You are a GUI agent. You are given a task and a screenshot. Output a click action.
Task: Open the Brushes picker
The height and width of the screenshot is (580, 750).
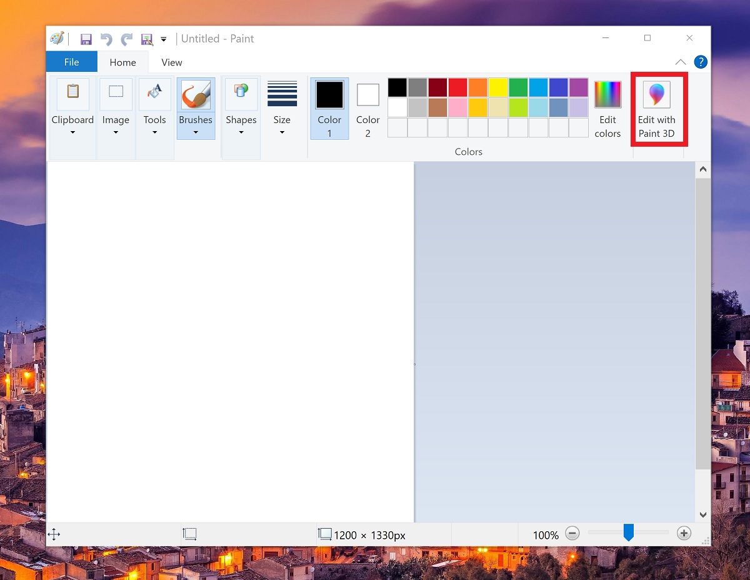pos(196,95)
